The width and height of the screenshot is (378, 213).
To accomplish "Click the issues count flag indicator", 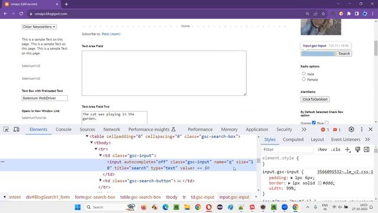I will coord(337,130).
